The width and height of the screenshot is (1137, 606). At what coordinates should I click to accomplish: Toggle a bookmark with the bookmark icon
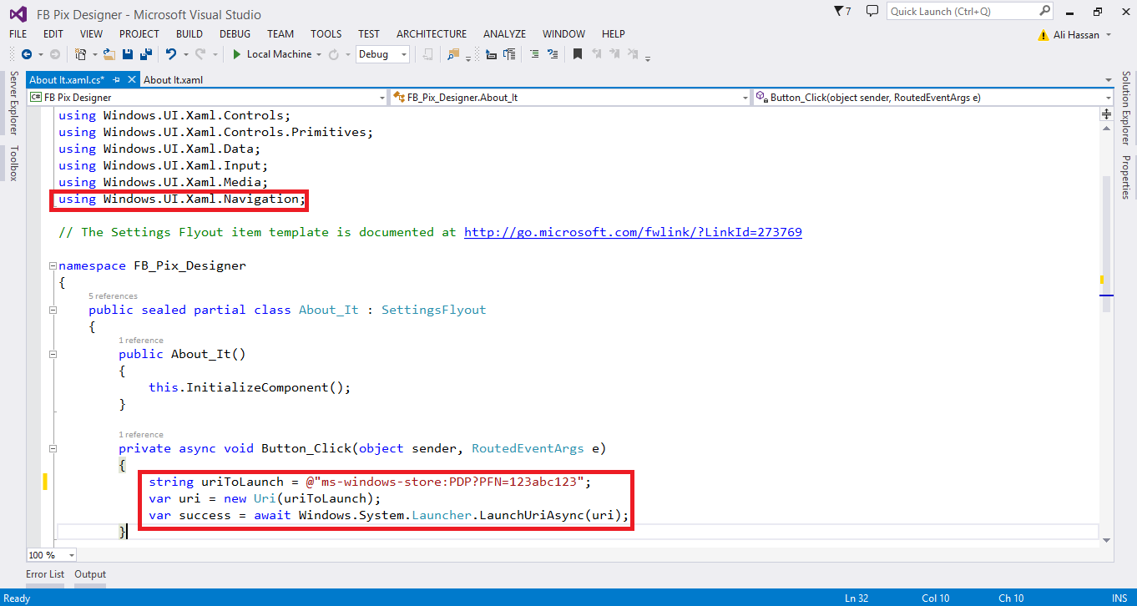578,54
